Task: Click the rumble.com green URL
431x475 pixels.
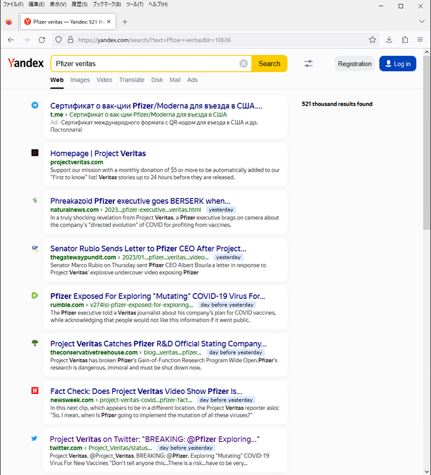Action: [x=67, y=305]
